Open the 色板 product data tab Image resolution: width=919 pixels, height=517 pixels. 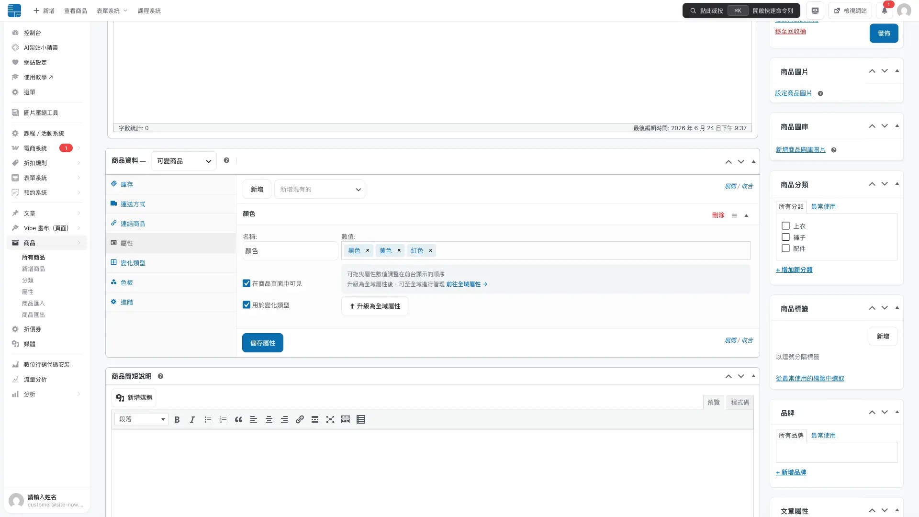coord(171,283)
